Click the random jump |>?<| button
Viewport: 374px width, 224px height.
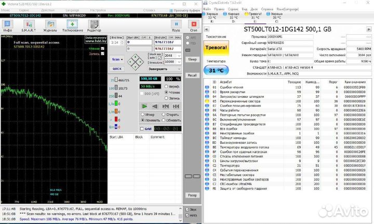166,107
